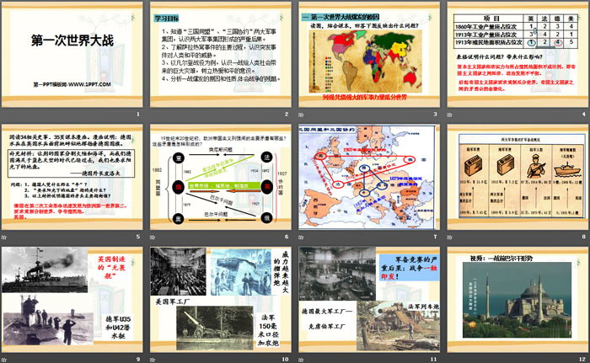Screen dimensions: 590x363
Task: Click slide number 6 label
Action: [x=287, y=237]
